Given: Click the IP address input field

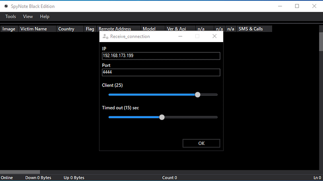Looking at the screenshot, I should pos(161,56).
